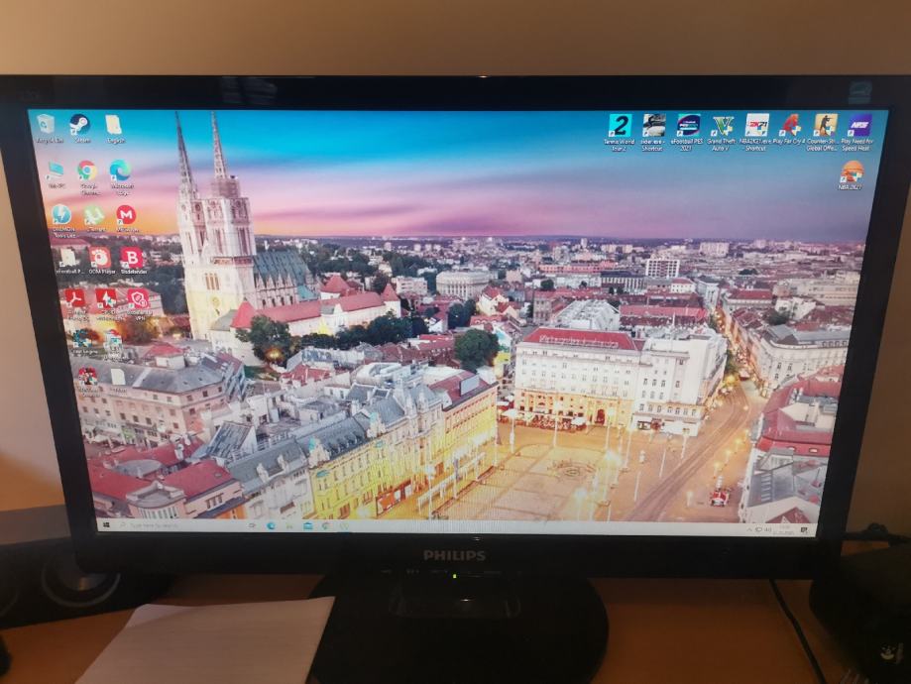Start Tennis World Tour 2
The height and width of the screenshot is (684, 911).
(619, 123)
